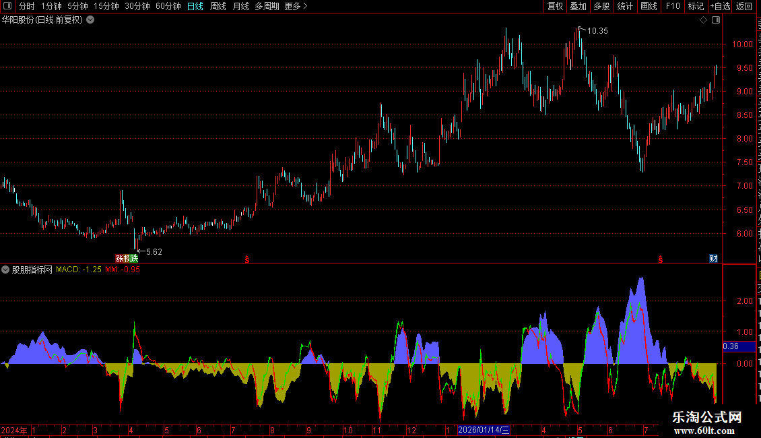Click the 2026/01/14 date label on timeline
The width and height of the screenshot is (761, 438).
tap(484, 430)
